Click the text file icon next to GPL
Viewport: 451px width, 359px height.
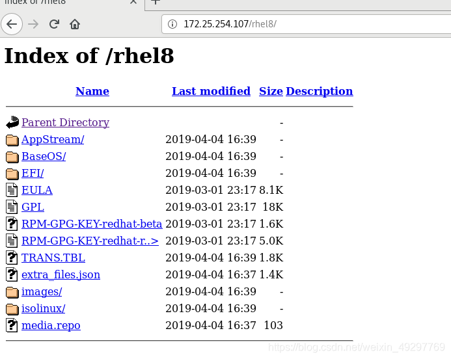[12, 207]
